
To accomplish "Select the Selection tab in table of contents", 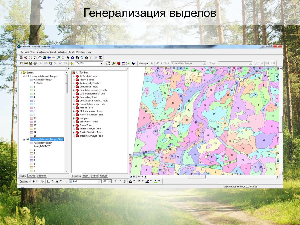I will [42, 176].
